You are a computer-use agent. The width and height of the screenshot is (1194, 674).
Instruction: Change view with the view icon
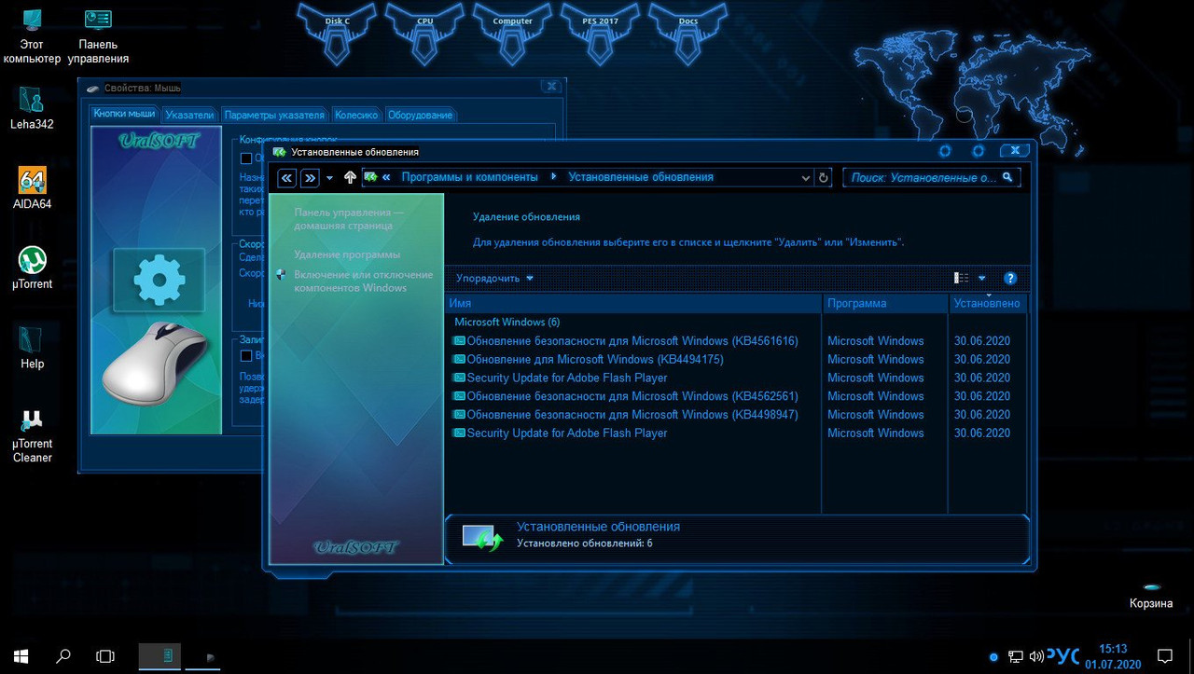coord(961,278)
